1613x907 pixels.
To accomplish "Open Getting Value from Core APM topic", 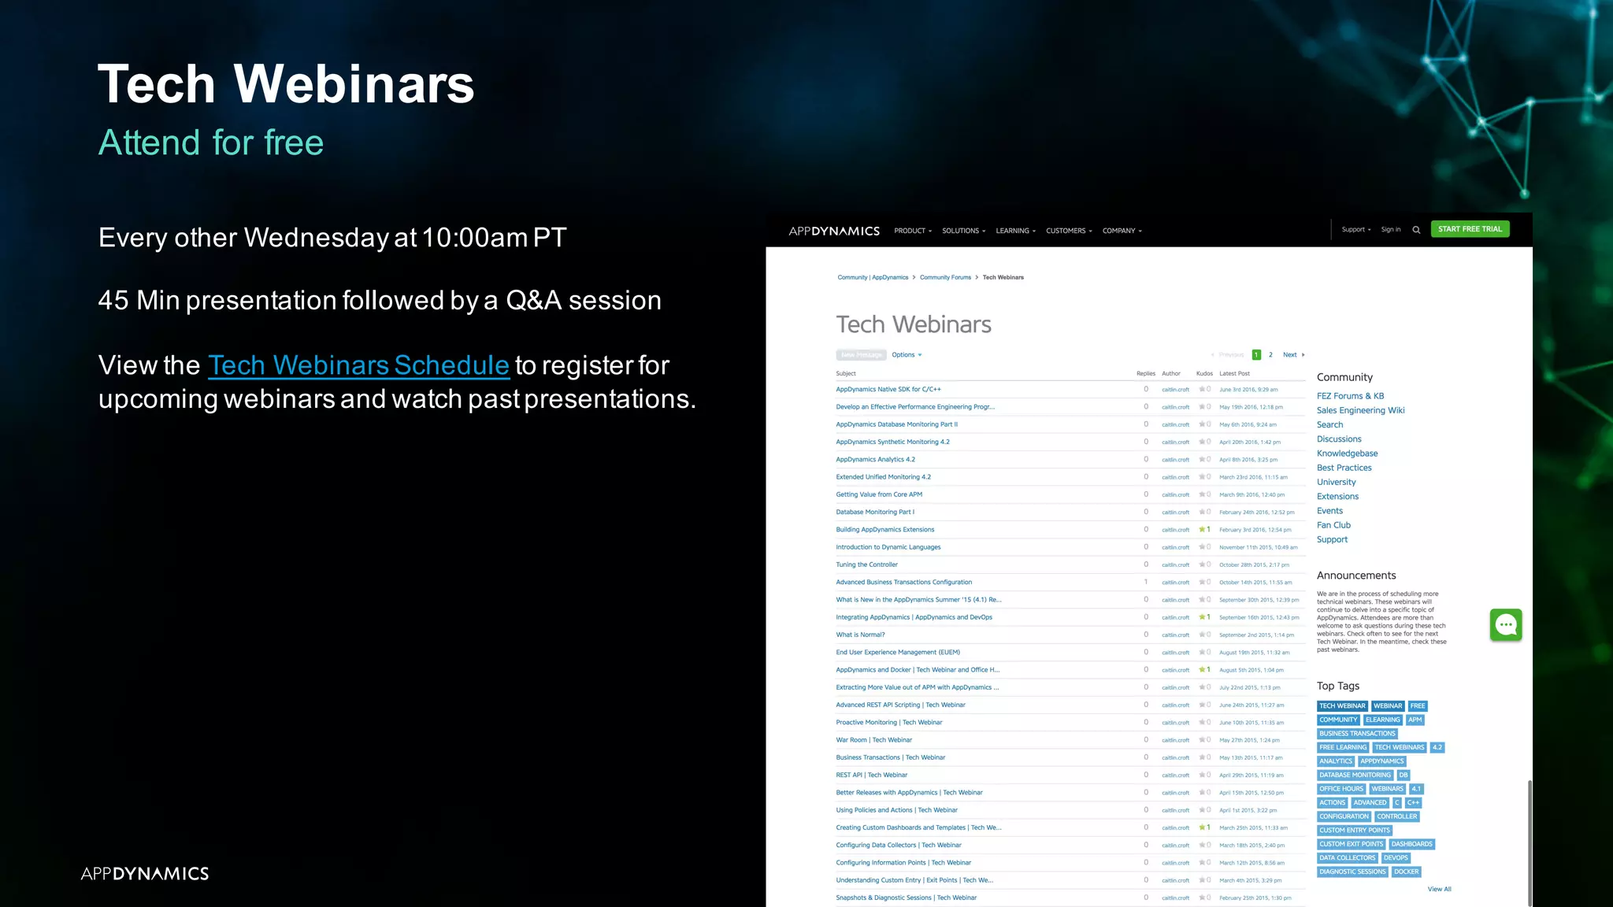I will click(x=879, y=494).
